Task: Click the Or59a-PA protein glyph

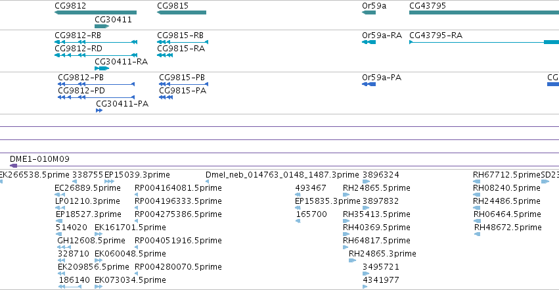Action: point(369,84)
